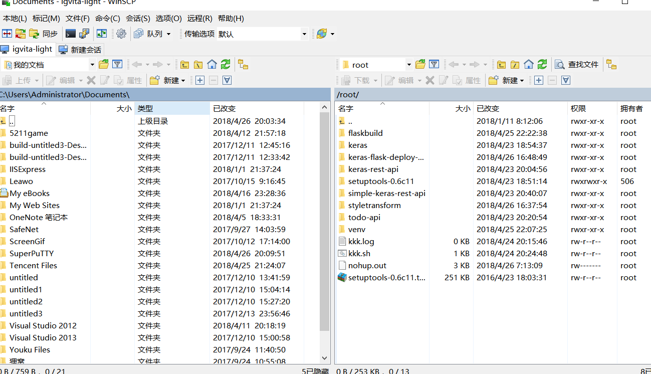The height and width of the screenshot is (374, 651).
Task: Toggle the remote panel directory tree icon
Action: point(611,64)
